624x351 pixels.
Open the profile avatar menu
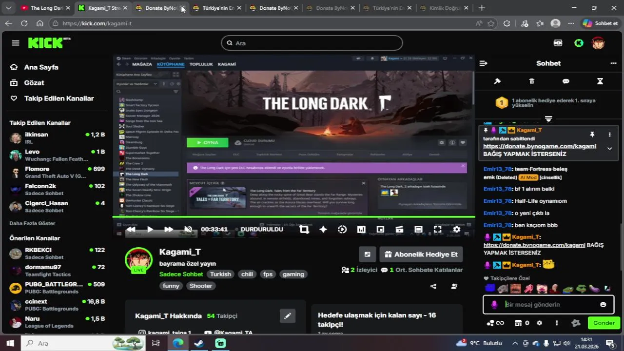(598, 43)
